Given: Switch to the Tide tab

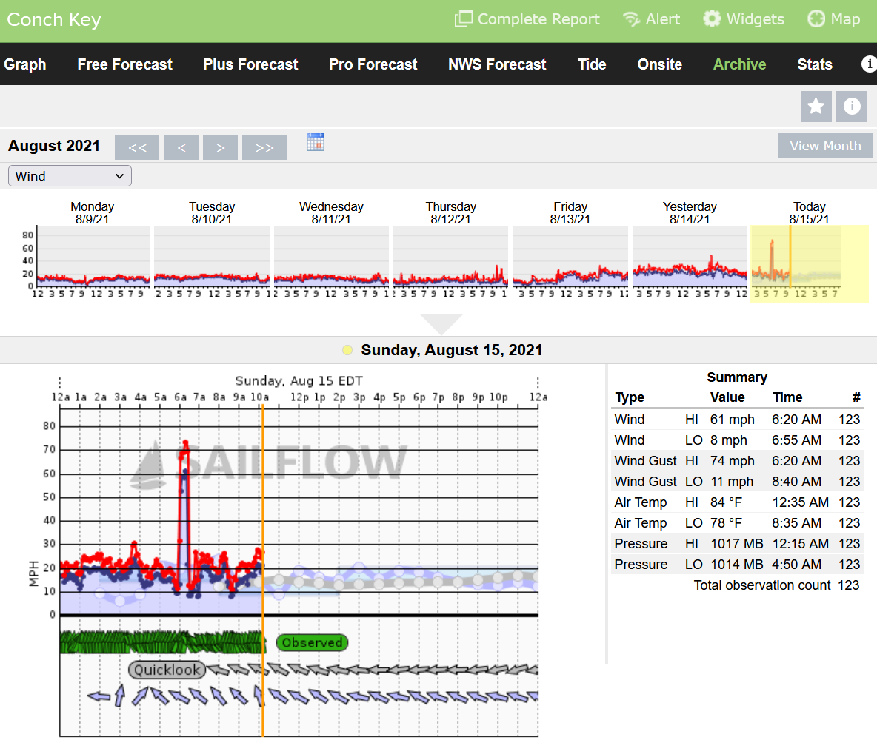Looking at the screenshot, I should [x=592, y=64].
